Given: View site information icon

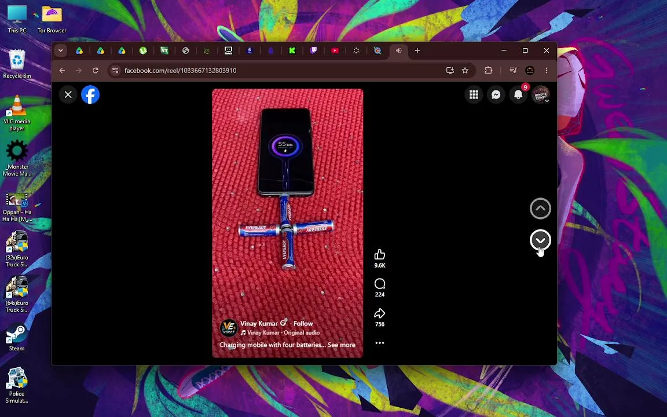Looking at the screenshot, I should click(115, 70).
